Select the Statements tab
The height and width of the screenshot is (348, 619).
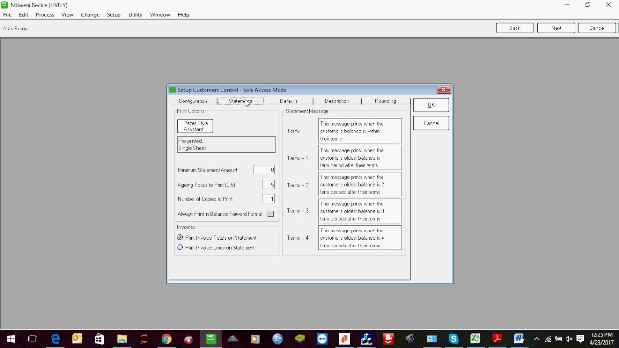[241, 101]
